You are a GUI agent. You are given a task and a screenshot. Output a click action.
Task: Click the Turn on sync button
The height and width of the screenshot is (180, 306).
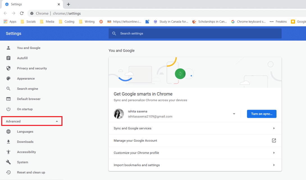[262, 114]
